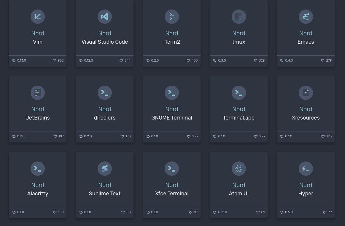
Task: Click the Sublime Text logo icon
Action: (x=105, y=168)
